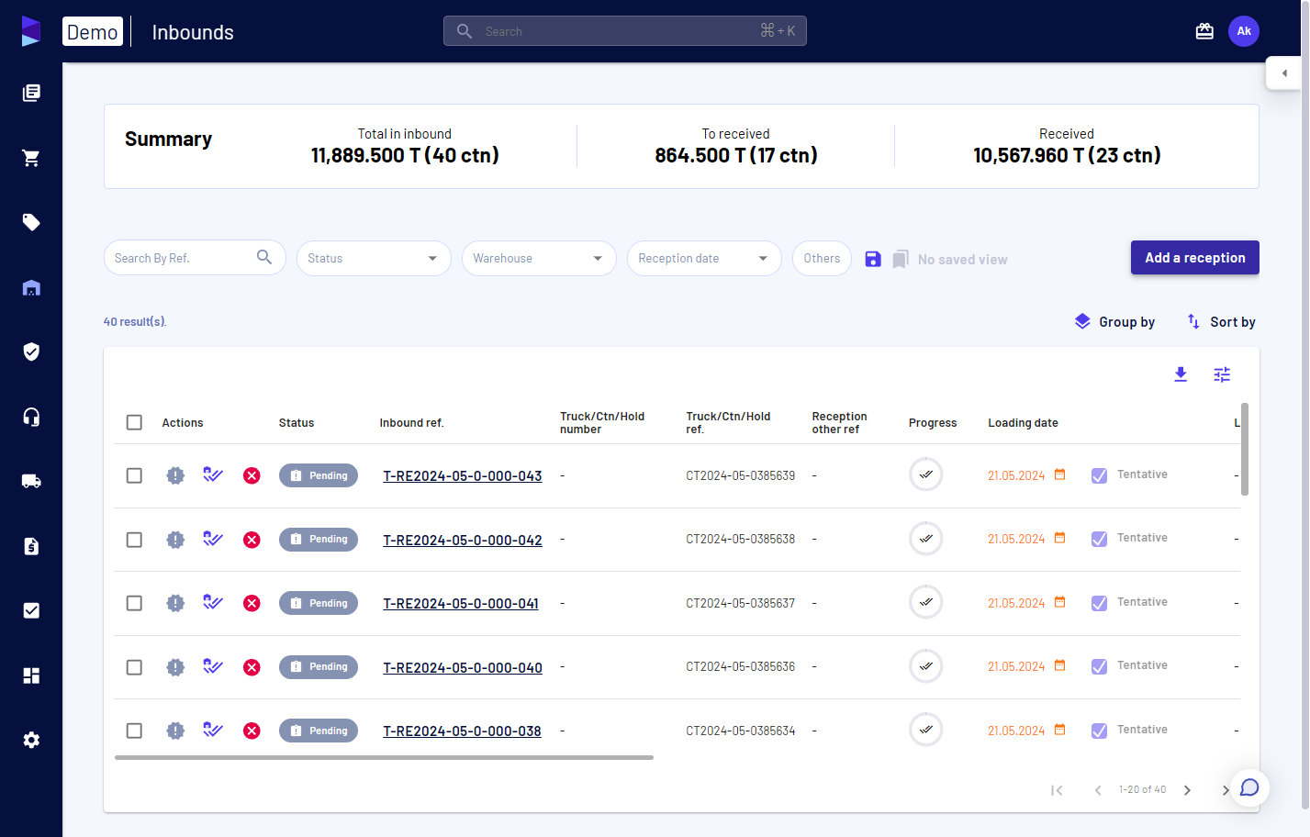This screenshot has height=837, width=1310.
Task: Open the headset support sidebar icon
Action: pyautogui.click(x=31, y=417)
